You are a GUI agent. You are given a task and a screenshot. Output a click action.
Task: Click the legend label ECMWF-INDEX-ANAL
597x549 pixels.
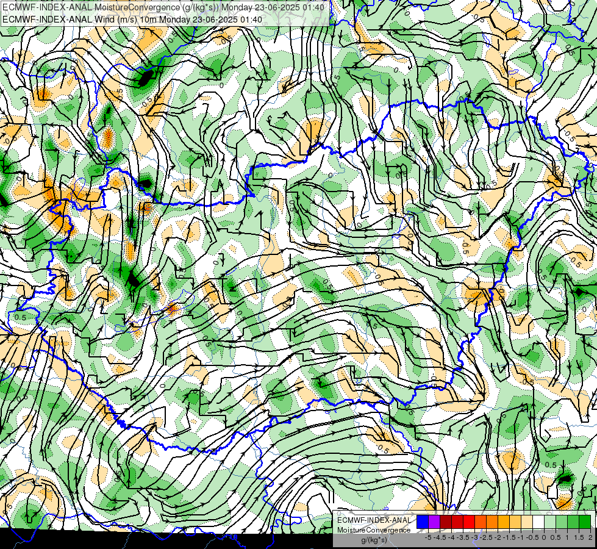[374, 520]
